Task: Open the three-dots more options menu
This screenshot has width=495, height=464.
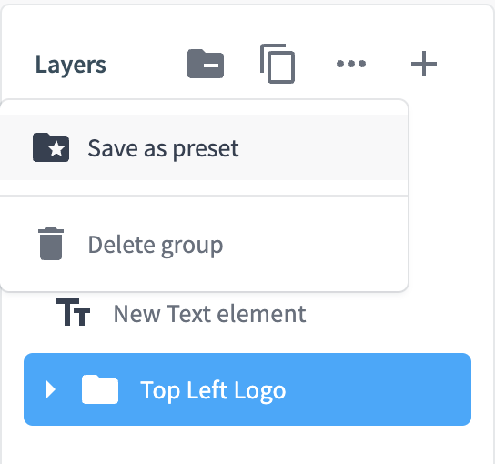Action: [x=351, y=64]
